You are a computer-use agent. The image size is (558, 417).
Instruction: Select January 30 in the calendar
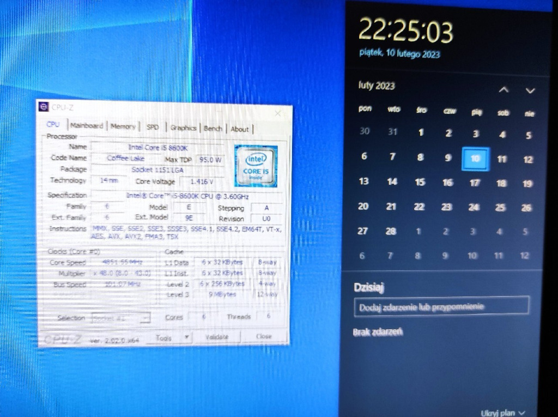point(365,131)
